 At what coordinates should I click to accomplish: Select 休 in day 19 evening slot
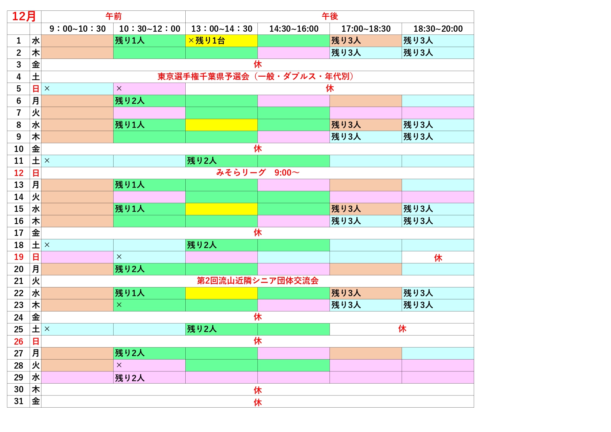[x=438, y=258]
